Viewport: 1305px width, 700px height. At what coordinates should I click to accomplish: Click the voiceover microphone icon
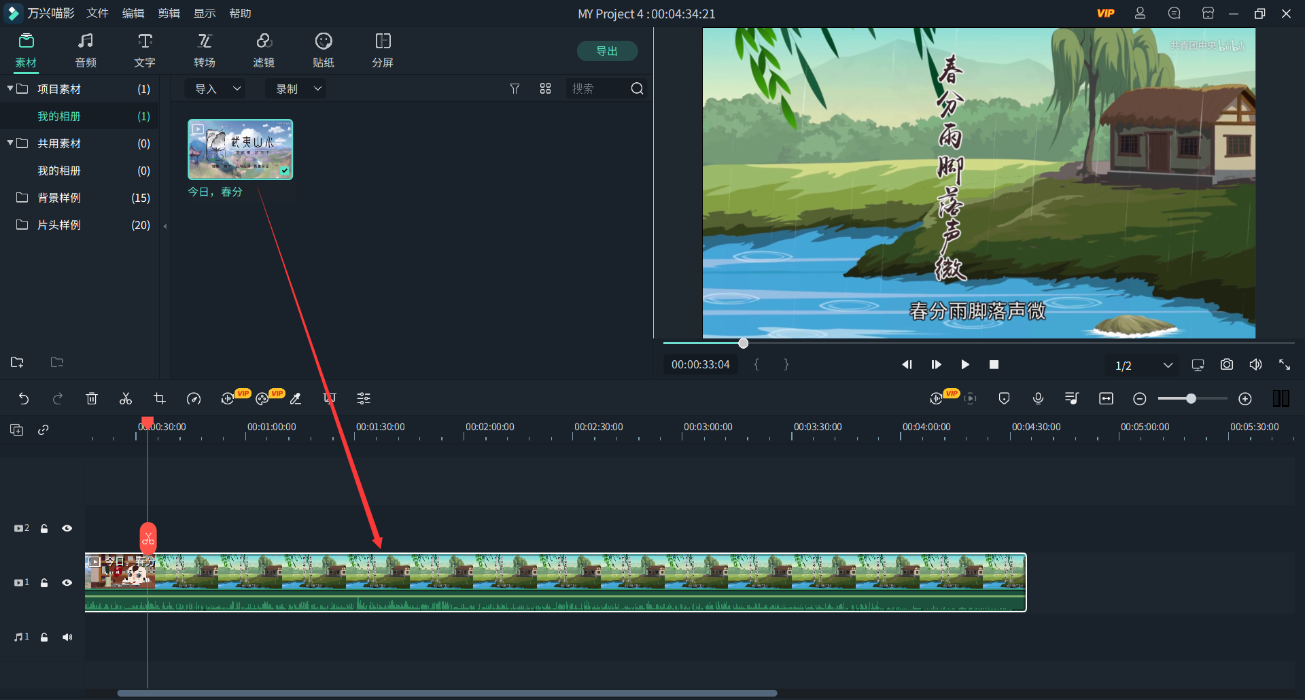[1038, 399]
